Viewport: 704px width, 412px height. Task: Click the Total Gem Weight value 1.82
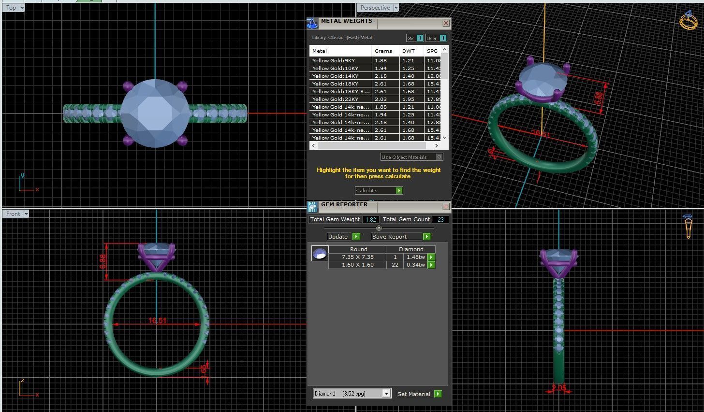[x=371, y=219]
